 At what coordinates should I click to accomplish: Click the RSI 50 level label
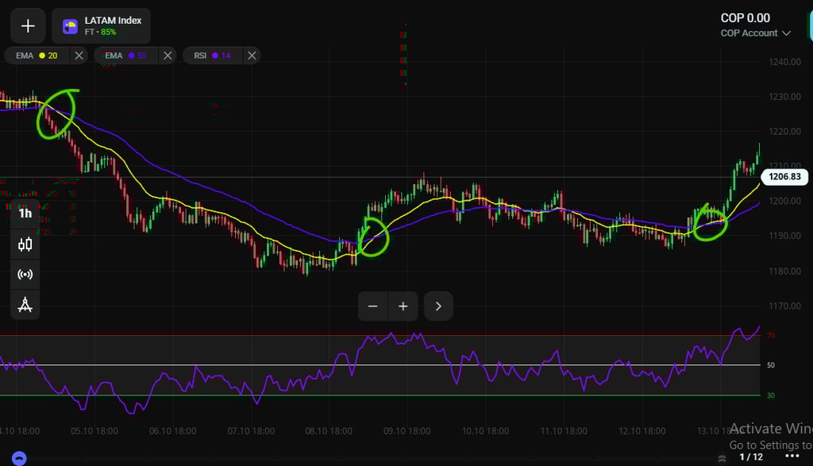coord(771,365)
